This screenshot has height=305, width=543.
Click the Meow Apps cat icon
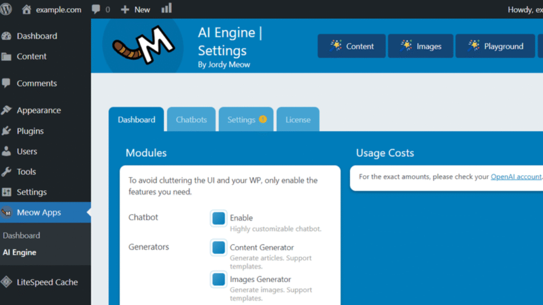click(x=6, y=212)
